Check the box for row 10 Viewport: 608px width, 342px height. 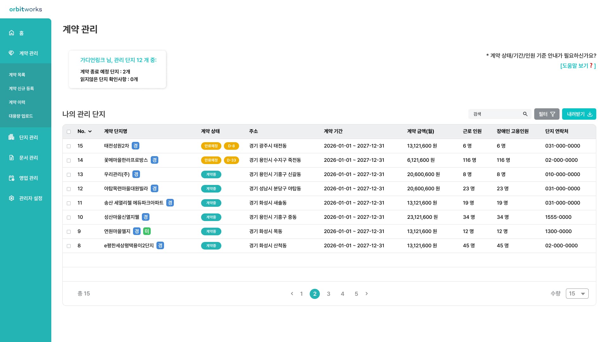click(69, 218)
